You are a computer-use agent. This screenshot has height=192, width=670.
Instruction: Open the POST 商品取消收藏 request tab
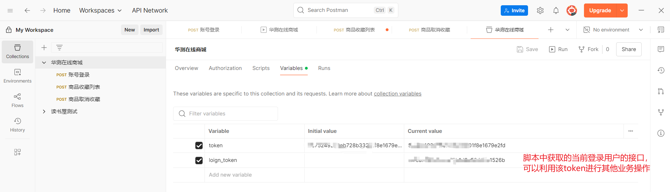[429, 30]
